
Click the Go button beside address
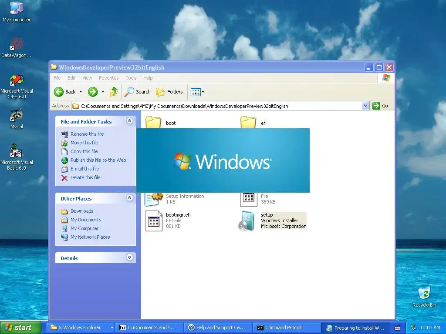[x=380, y=106]
